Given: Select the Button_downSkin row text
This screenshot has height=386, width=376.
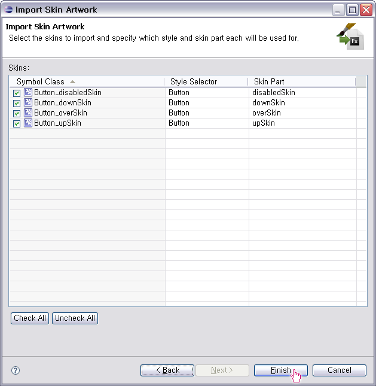Looking at the screenshot, I should coord(63,102).
